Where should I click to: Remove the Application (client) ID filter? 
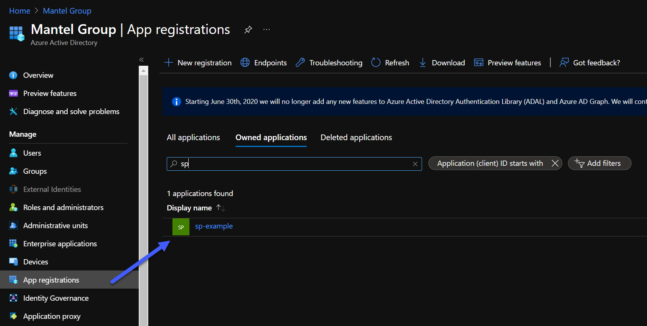(x=555, y=163)
